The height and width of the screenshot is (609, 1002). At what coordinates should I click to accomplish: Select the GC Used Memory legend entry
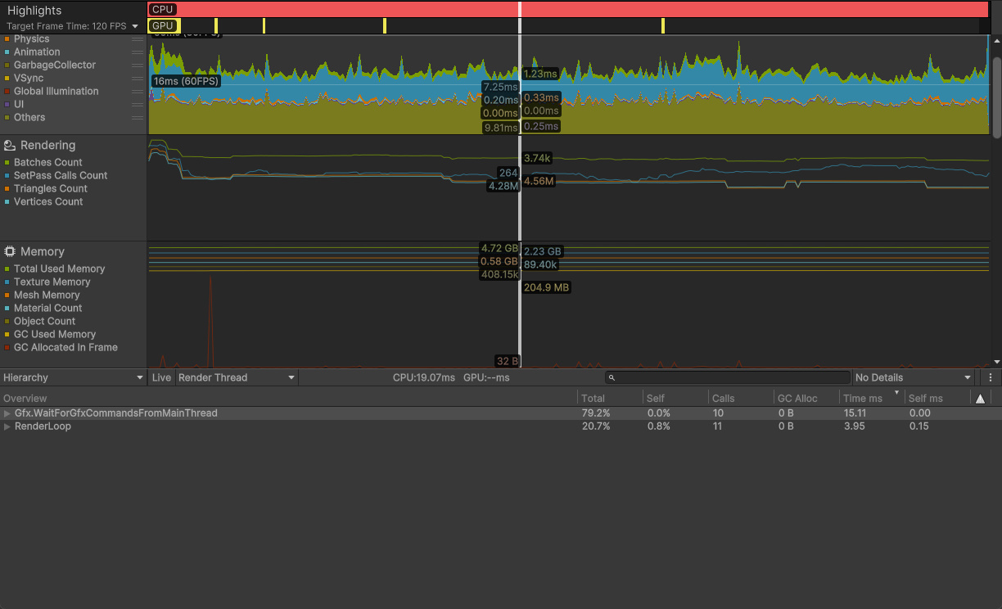pyautogui.click(x=55, y=335)
